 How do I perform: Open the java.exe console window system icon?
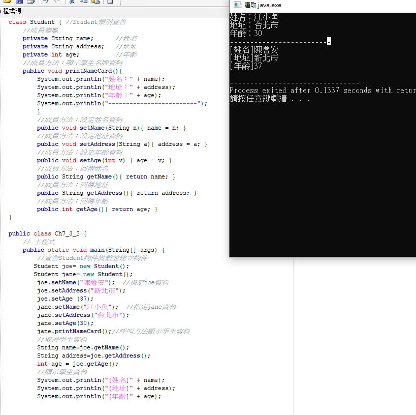[x=237, y=5]
